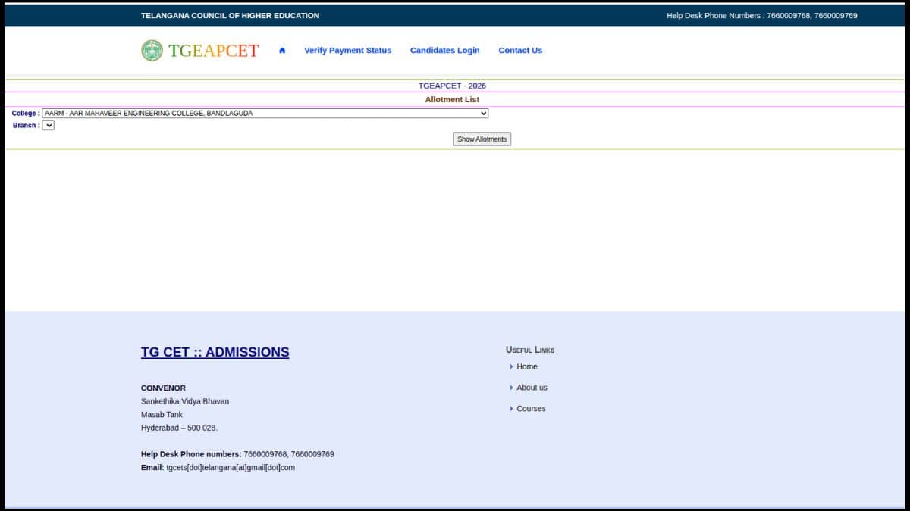The image size is (910, 511).
Task: Open the College dropdown list
Action: (x=265, y=114)
